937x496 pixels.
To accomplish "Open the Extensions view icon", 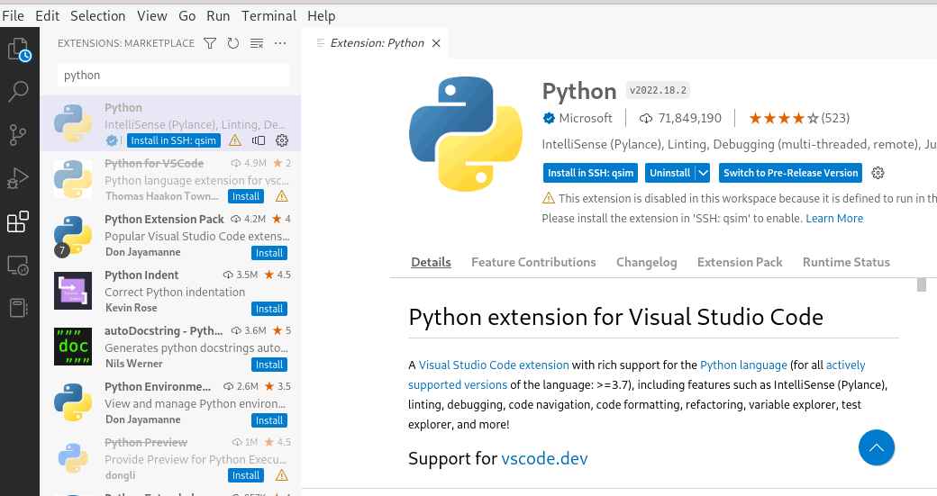I will [x=18, y=221].
